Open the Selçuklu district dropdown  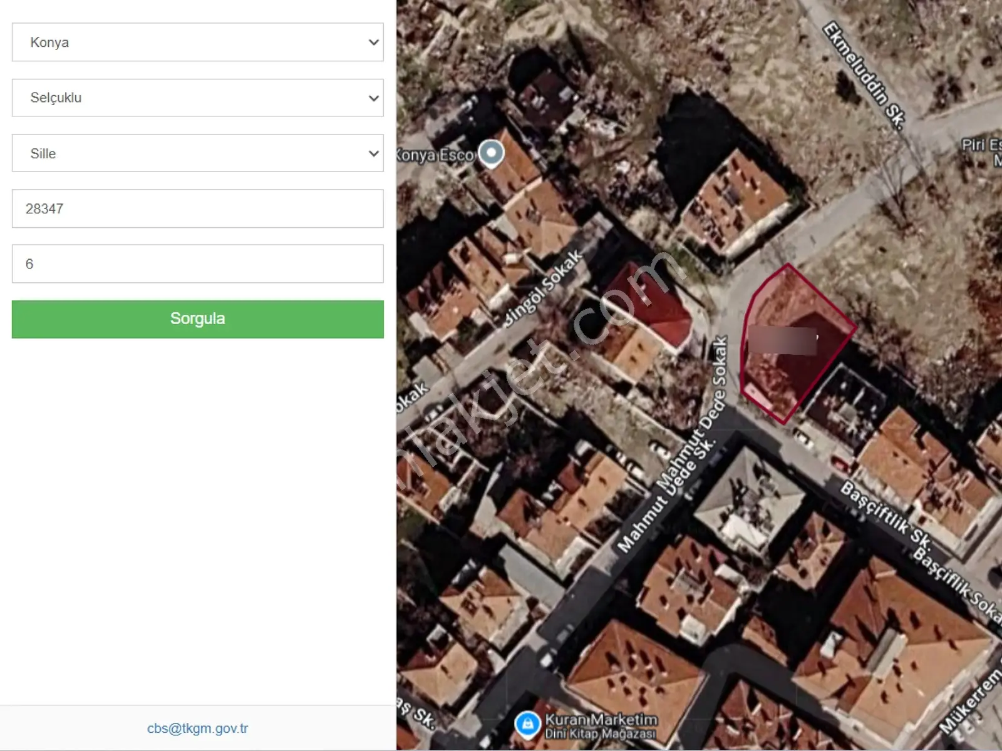[197, 98]
